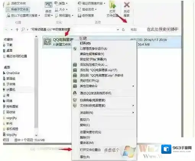
Task: Select the QQ电脑管家 search result icon
Action: tap(47, 42)
